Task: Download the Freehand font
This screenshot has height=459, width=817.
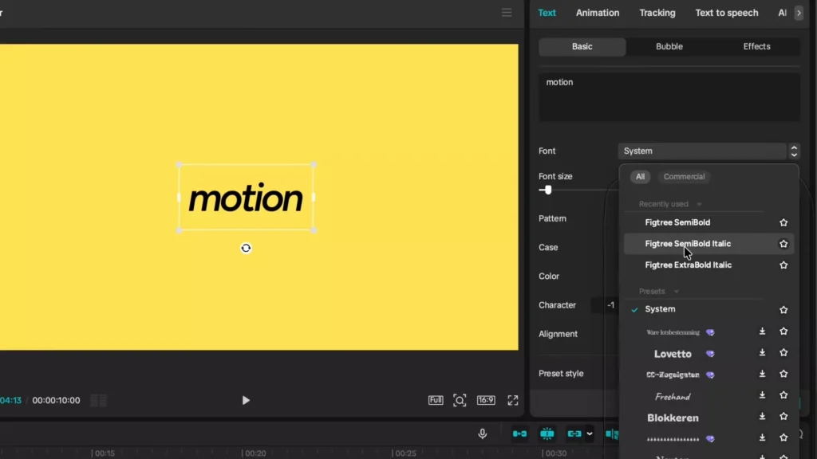Action: tap(762, 395)
